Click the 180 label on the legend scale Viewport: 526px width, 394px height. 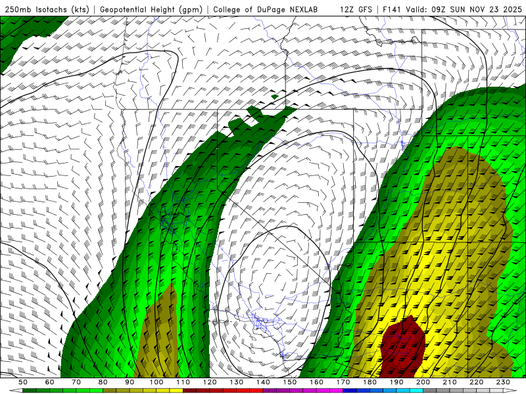(370, 382)
